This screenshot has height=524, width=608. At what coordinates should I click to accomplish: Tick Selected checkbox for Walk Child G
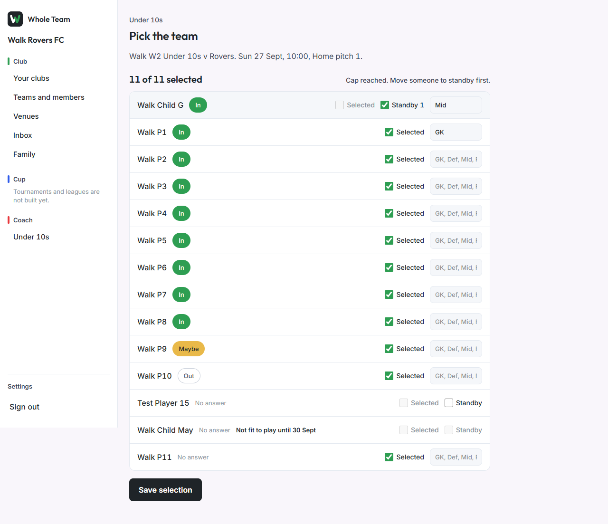(340, 105)
